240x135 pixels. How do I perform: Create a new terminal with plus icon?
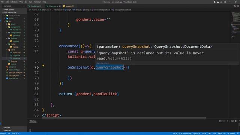pos(227,121)
